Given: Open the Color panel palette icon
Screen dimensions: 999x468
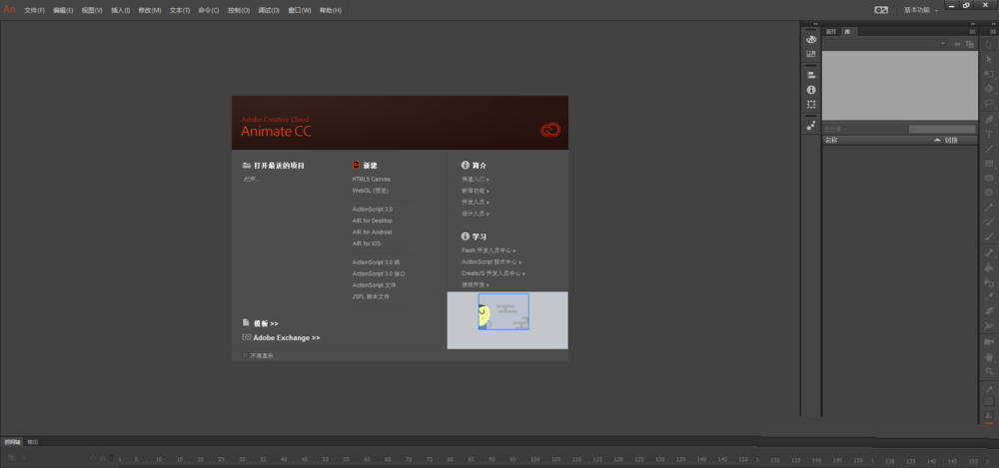Looking at the screenshot, I should (811, 40).
